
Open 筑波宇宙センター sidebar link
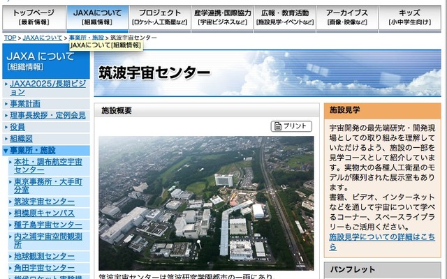click(x=44, y=202)
